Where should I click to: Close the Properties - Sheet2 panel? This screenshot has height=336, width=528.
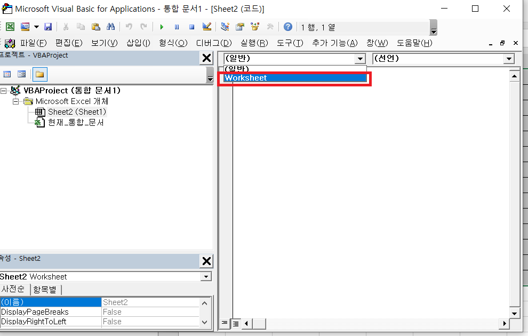tap(206, 261)
